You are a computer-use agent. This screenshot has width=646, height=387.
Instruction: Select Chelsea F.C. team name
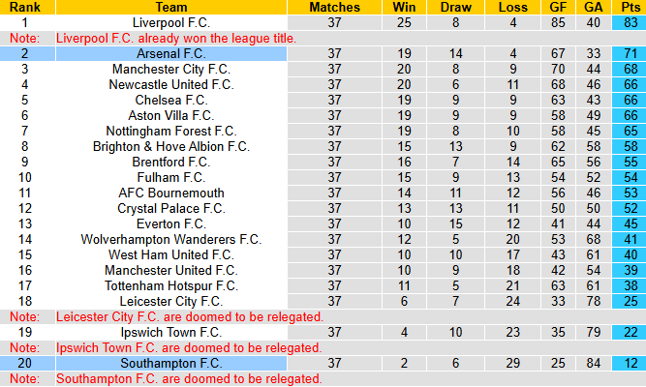(170, 101)
